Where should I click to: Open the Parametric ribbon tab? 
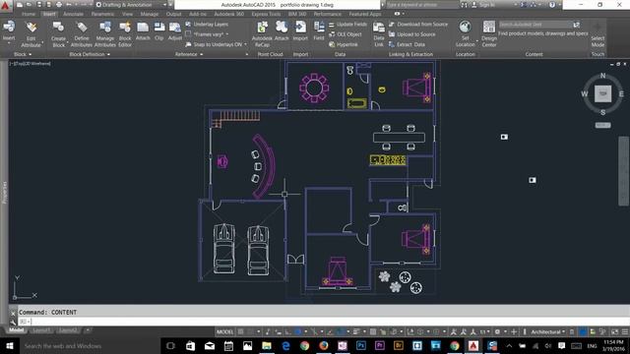[102, 14]
